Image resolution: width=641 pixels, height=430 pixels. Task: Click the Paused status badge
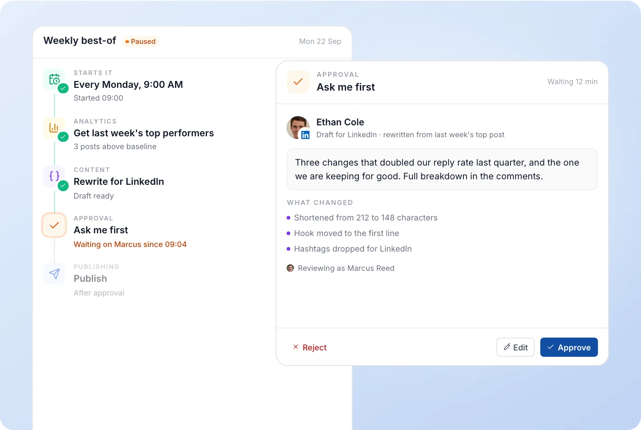pyautogui.click(x=141, y=42)
